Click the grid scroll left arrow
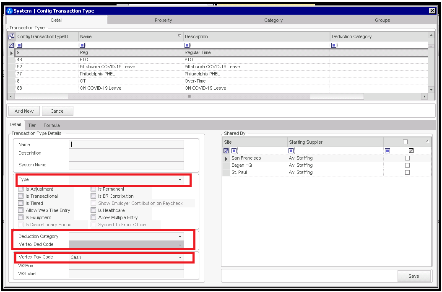Viewport: 442px width, 292px height. [11, 97]
